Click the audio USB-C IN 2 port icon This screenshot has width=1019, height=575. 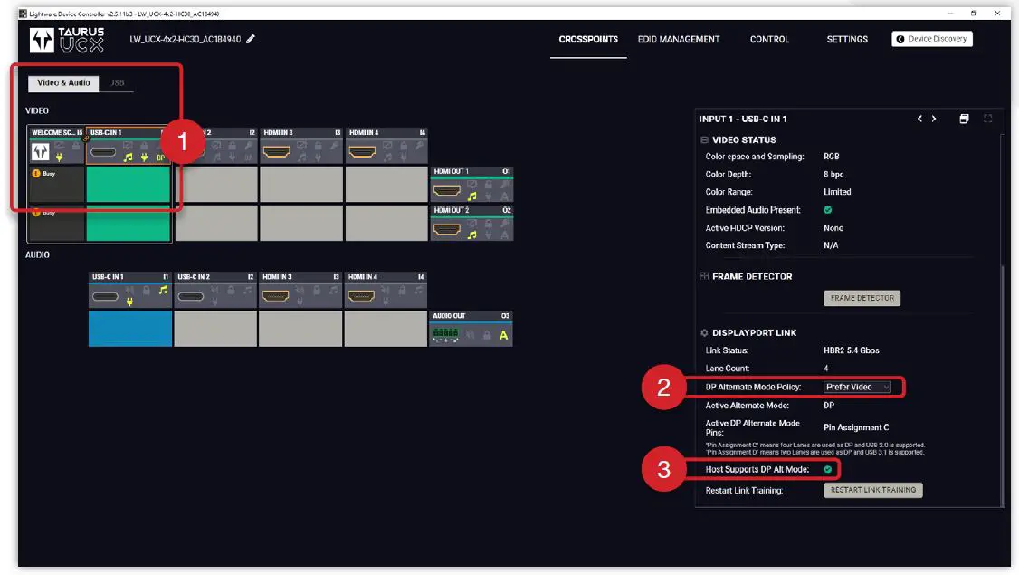click(x=190, y=297)
